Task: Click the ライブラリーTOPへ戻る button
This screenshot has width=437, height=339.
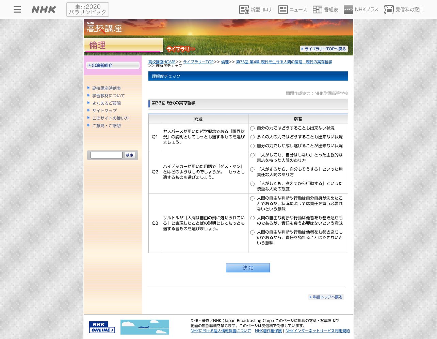Action: coord(324,49)
